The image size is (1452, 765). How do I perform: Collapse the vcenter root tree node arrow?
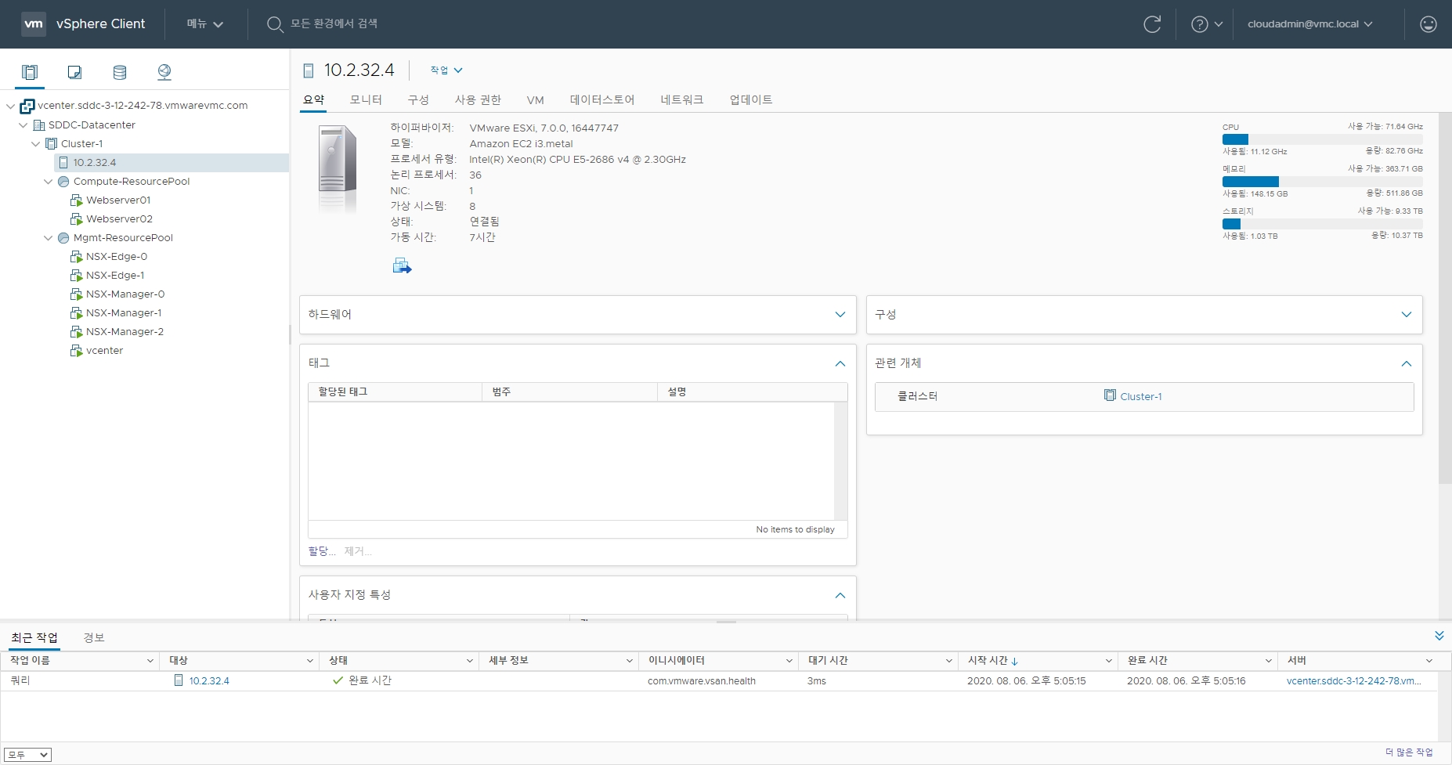[x=10, y=106]
